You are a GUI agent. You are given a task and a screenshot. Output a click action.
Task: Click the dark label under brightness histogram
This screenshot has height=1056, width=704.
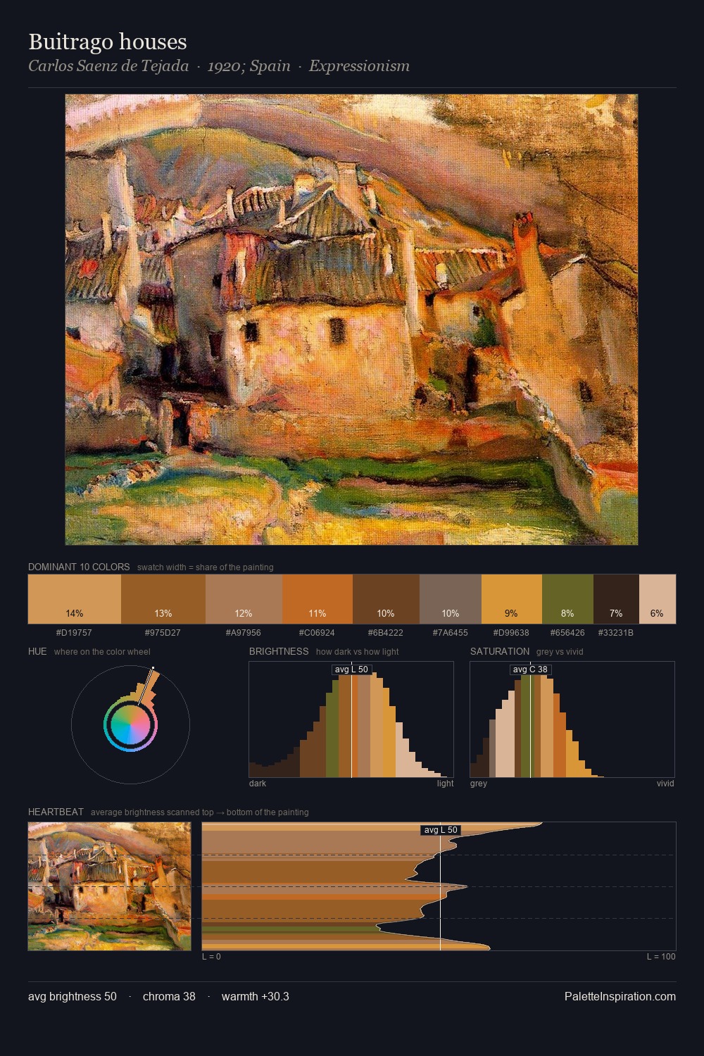tap(258, 783)
